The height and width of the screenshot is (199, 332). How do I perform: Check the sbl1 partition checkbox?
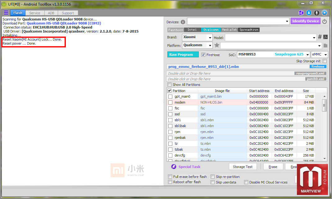tap(171, 120)
